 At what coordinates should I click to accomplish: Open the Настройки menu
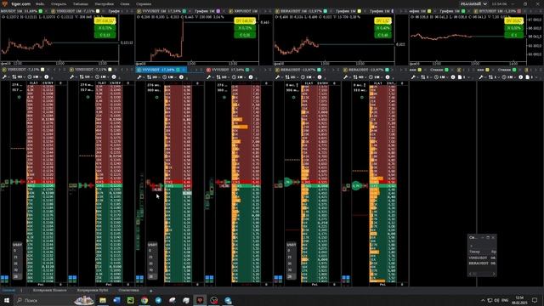point(104,3)
